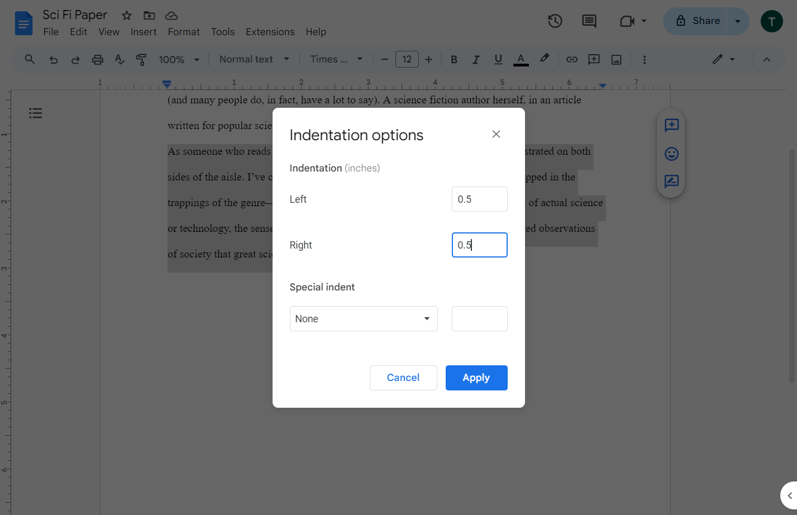Move document using folder icon
The height and width of the screenshot is (515, 797).
click(149, 16)
